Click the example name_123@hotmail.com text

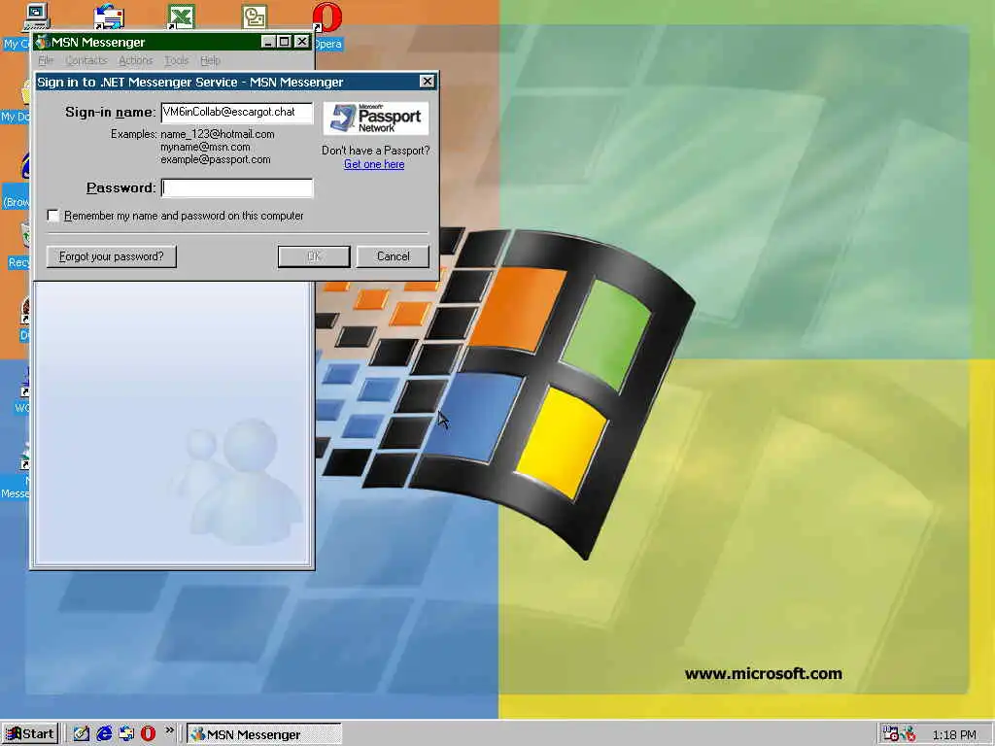pos(217,134)
